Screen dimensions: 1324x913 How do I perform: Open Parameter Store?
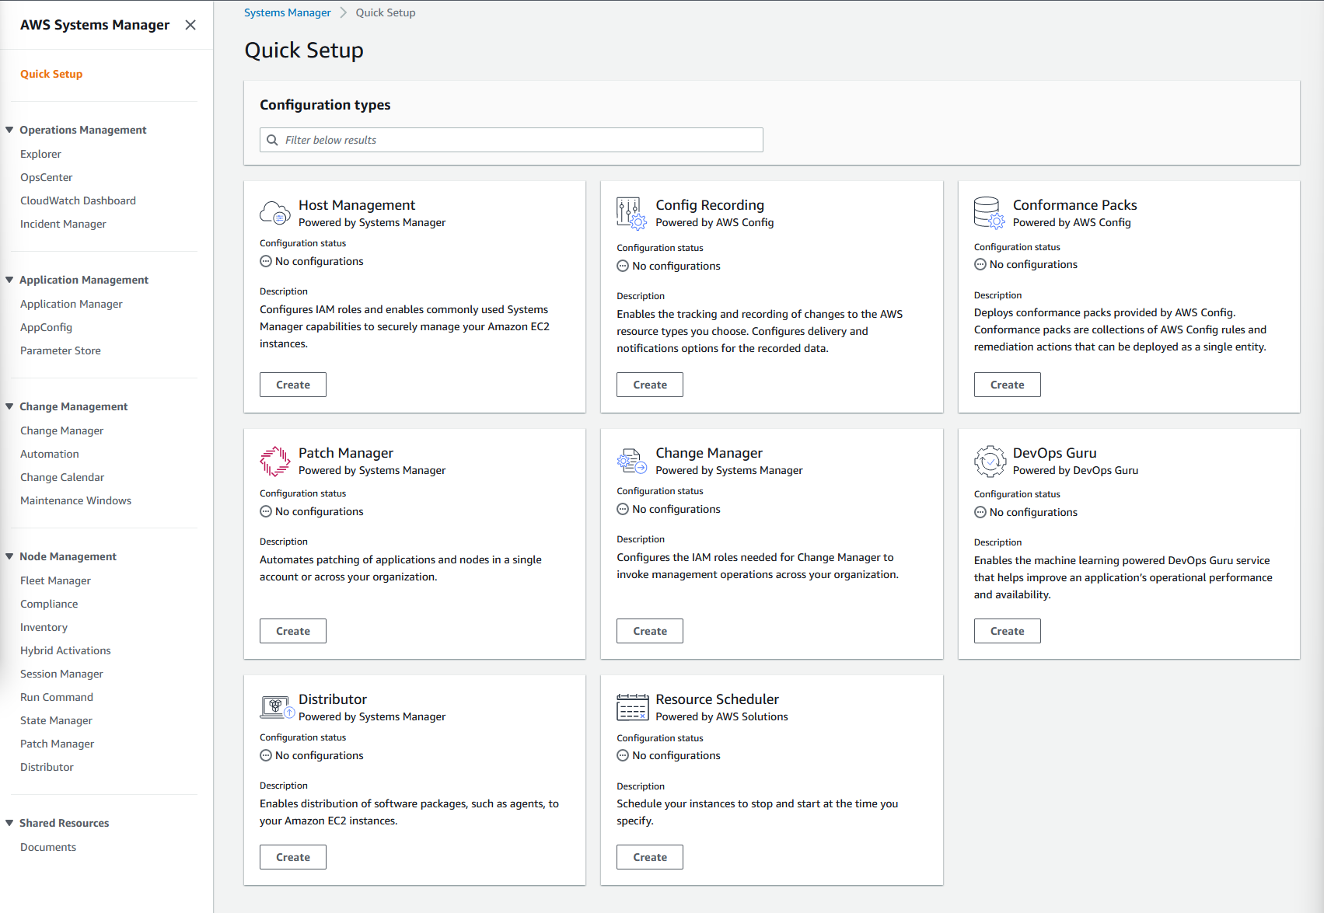(61, 350)
